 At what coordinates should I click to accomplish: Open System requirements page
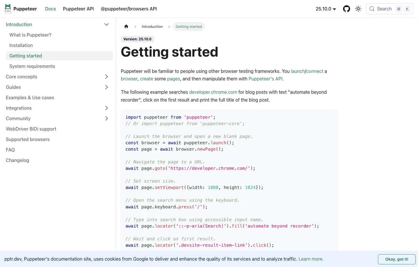tap(59, 66)
